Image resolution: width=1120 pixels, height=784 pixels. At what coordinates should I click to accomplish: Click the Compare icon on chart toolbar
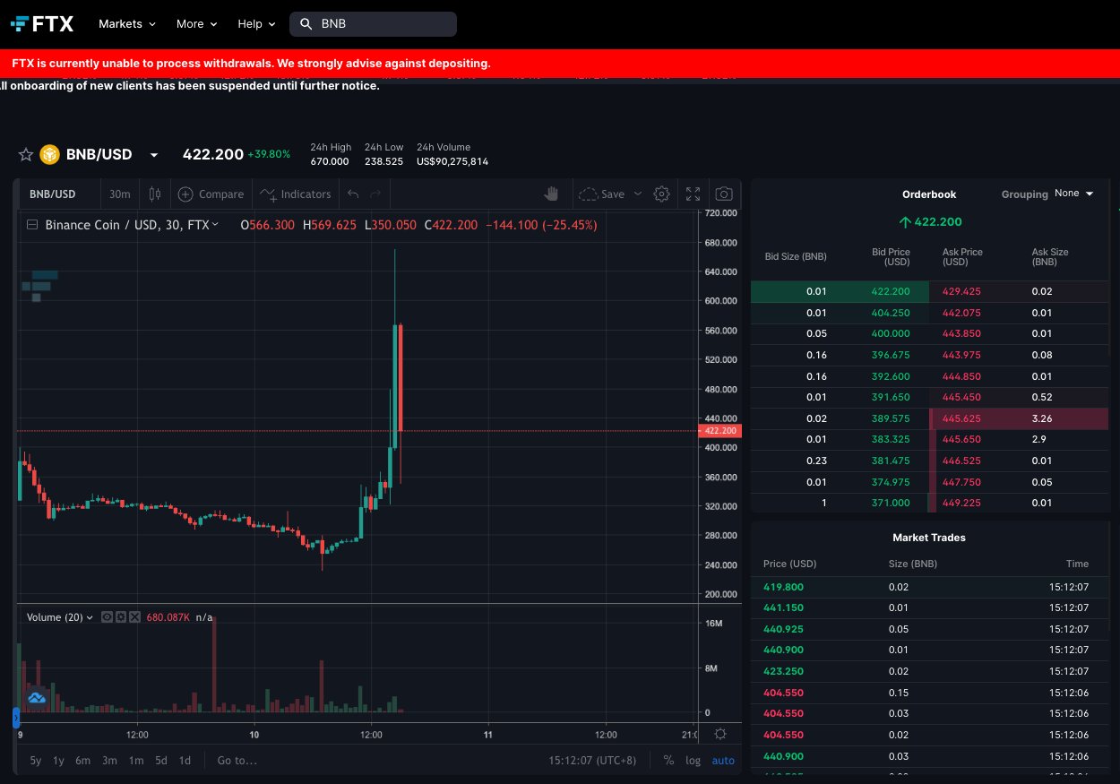tap(185, 194)
